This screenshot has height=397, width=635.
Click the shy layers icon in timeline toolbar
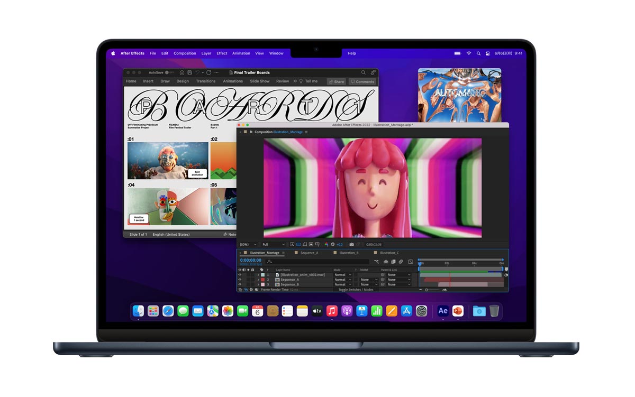click(386, 262)
